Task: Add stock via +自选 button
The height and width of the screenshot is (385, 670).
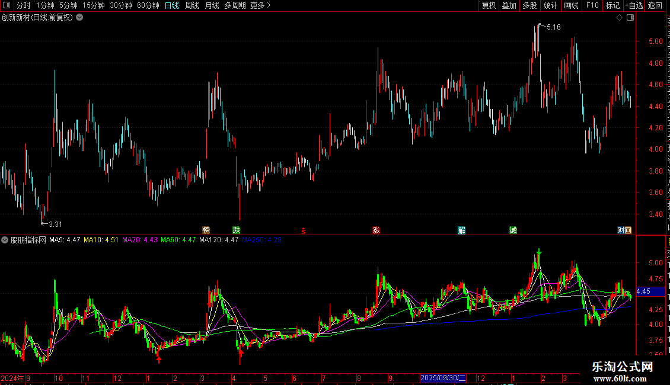Action: (x=634, y=5)
